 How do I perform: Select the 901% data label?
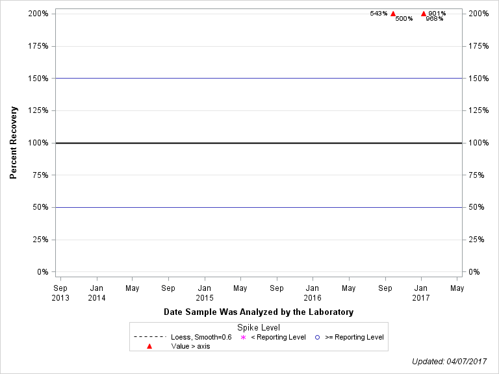click(437, 14)
